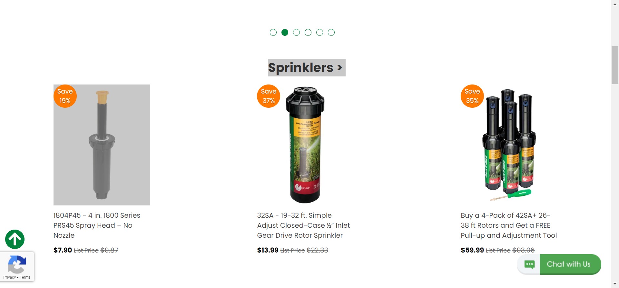Click the scrollbar down arrow
Image resolution: width=619 pixels, height=288 pixels.
615,284
